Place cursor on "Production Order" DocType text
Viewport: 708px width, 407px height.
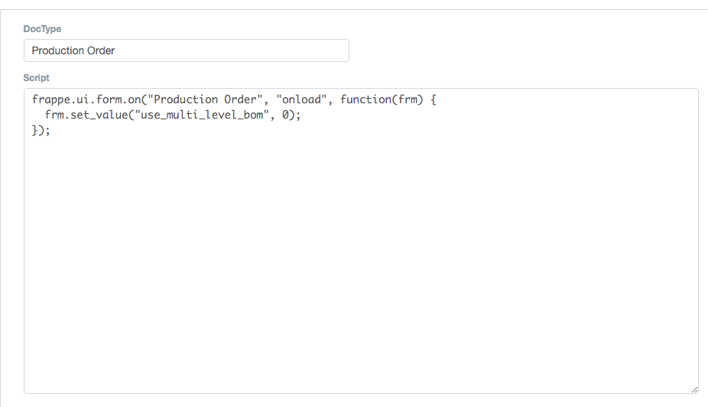click(73, 50)
